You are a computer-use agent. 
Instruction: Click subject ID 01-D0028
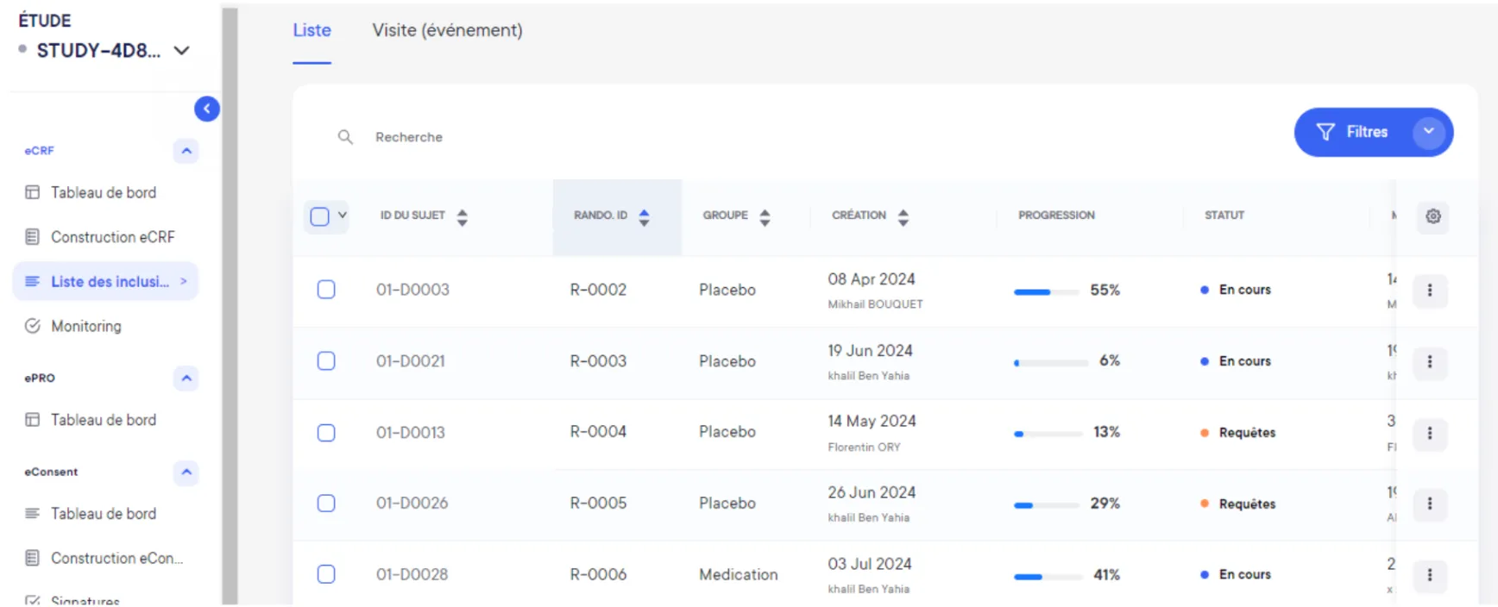point(412,574)
